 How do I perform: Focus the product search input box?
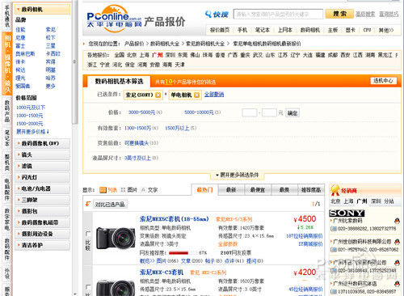(278, 14)
